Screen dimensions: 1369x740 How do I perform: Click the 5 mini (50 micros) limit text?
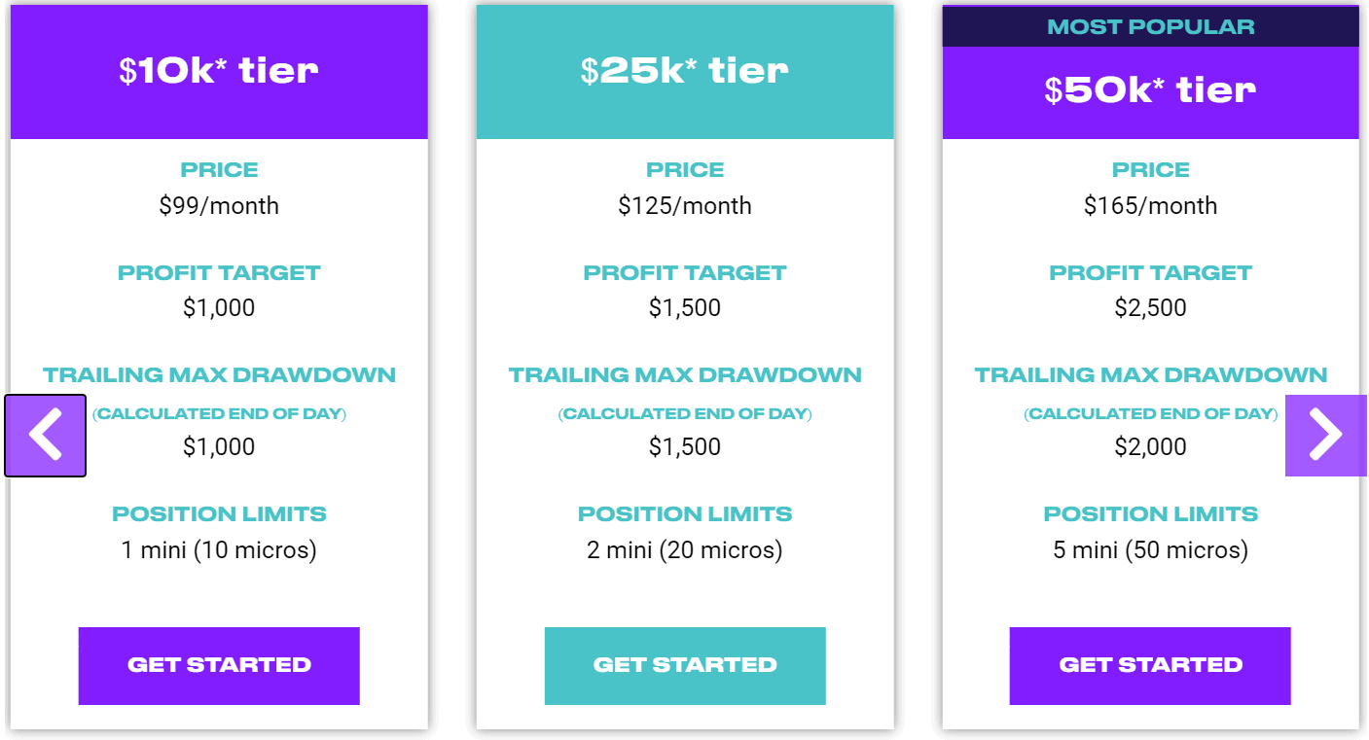tap(1149, 549)
